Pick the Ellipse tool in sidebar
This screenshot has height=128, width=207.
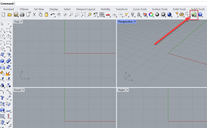(9, 36)
